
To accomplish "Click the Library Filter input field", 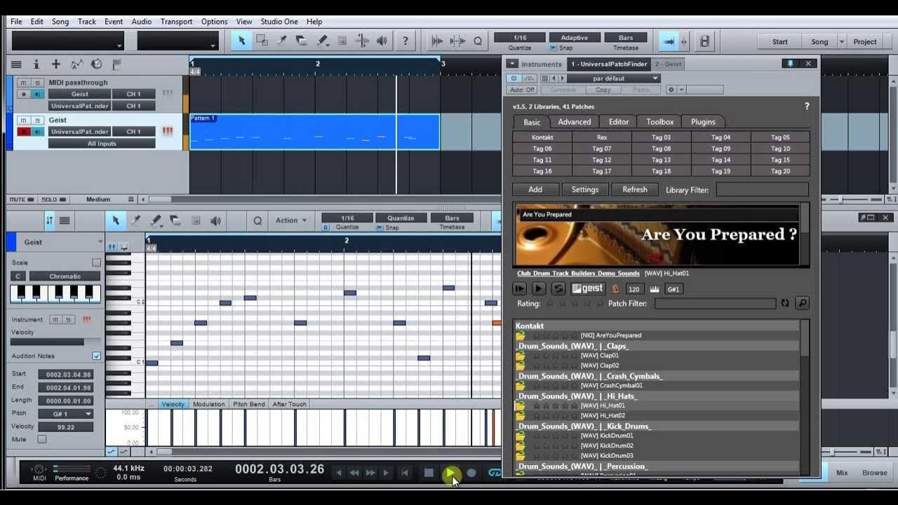I will [762, 189].
